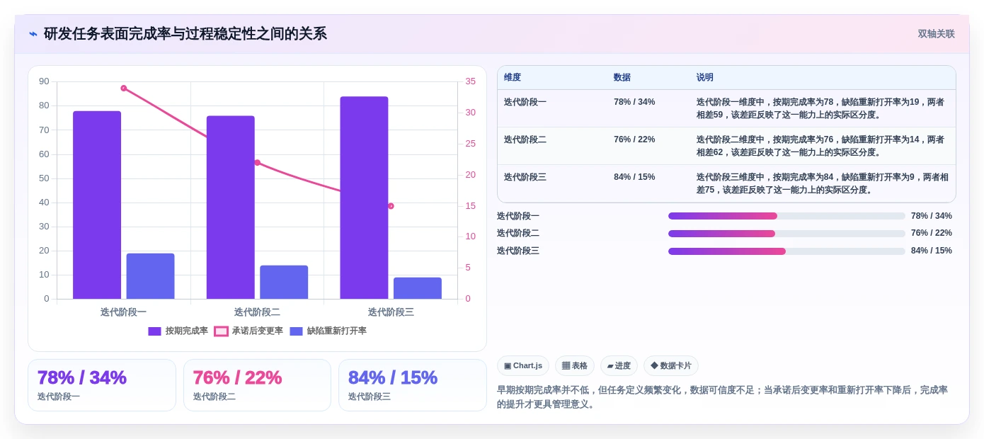Viewport: 984px width, 439px height.
Task: Click the summary paragraph starting 早期按期完成率
Action: (722, 397)
